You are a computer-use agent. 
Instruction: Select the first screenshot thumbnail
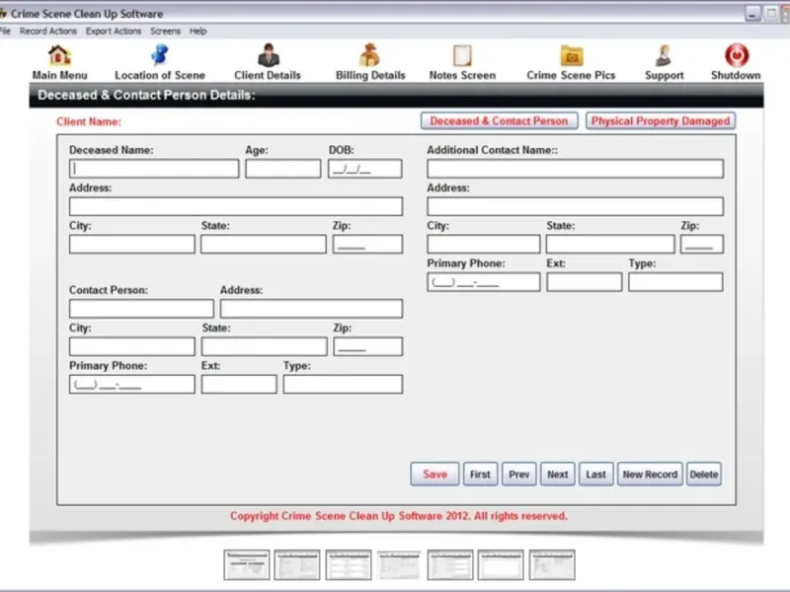point(247,564)
